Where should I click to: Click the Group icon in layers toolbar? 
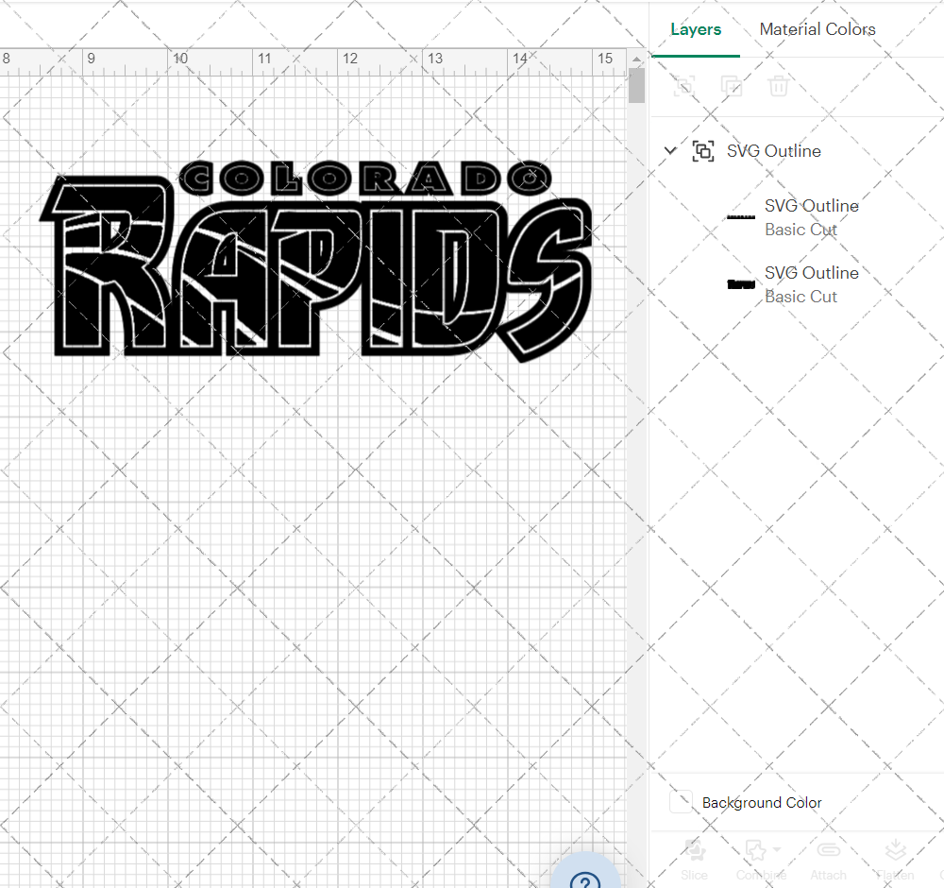coord(683,86)
